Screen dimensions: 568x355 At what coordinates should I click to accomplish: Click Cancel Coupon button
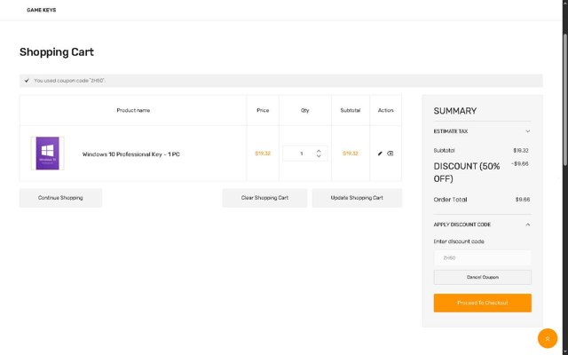pyautogui.click(x=483, y=277)
